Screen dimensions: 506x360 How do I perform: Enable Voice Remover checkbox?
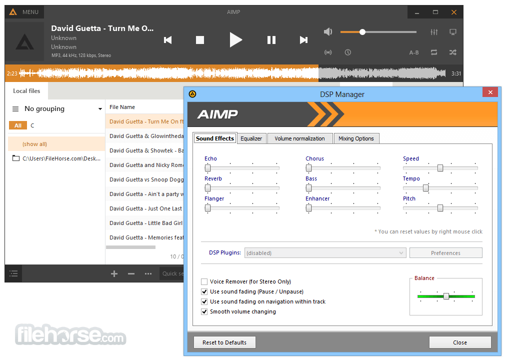(x=204, y=281)
